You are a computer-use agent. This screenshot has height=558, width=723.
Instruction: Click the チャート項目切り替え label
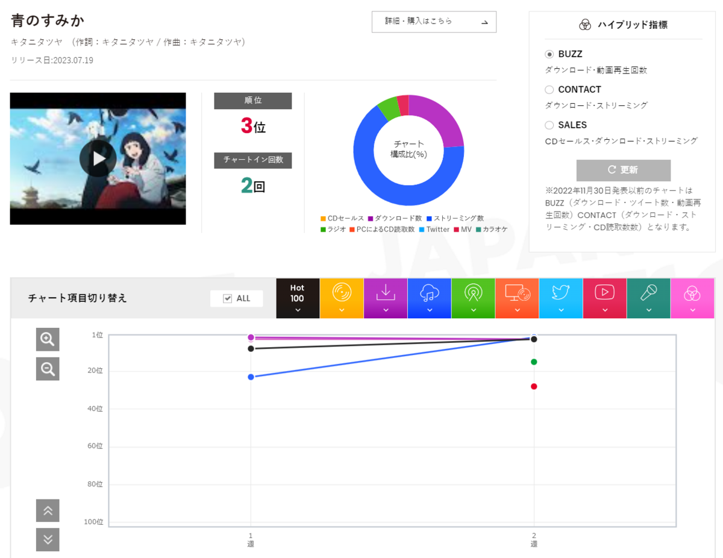pyautogui.click(x=78, y=298)
